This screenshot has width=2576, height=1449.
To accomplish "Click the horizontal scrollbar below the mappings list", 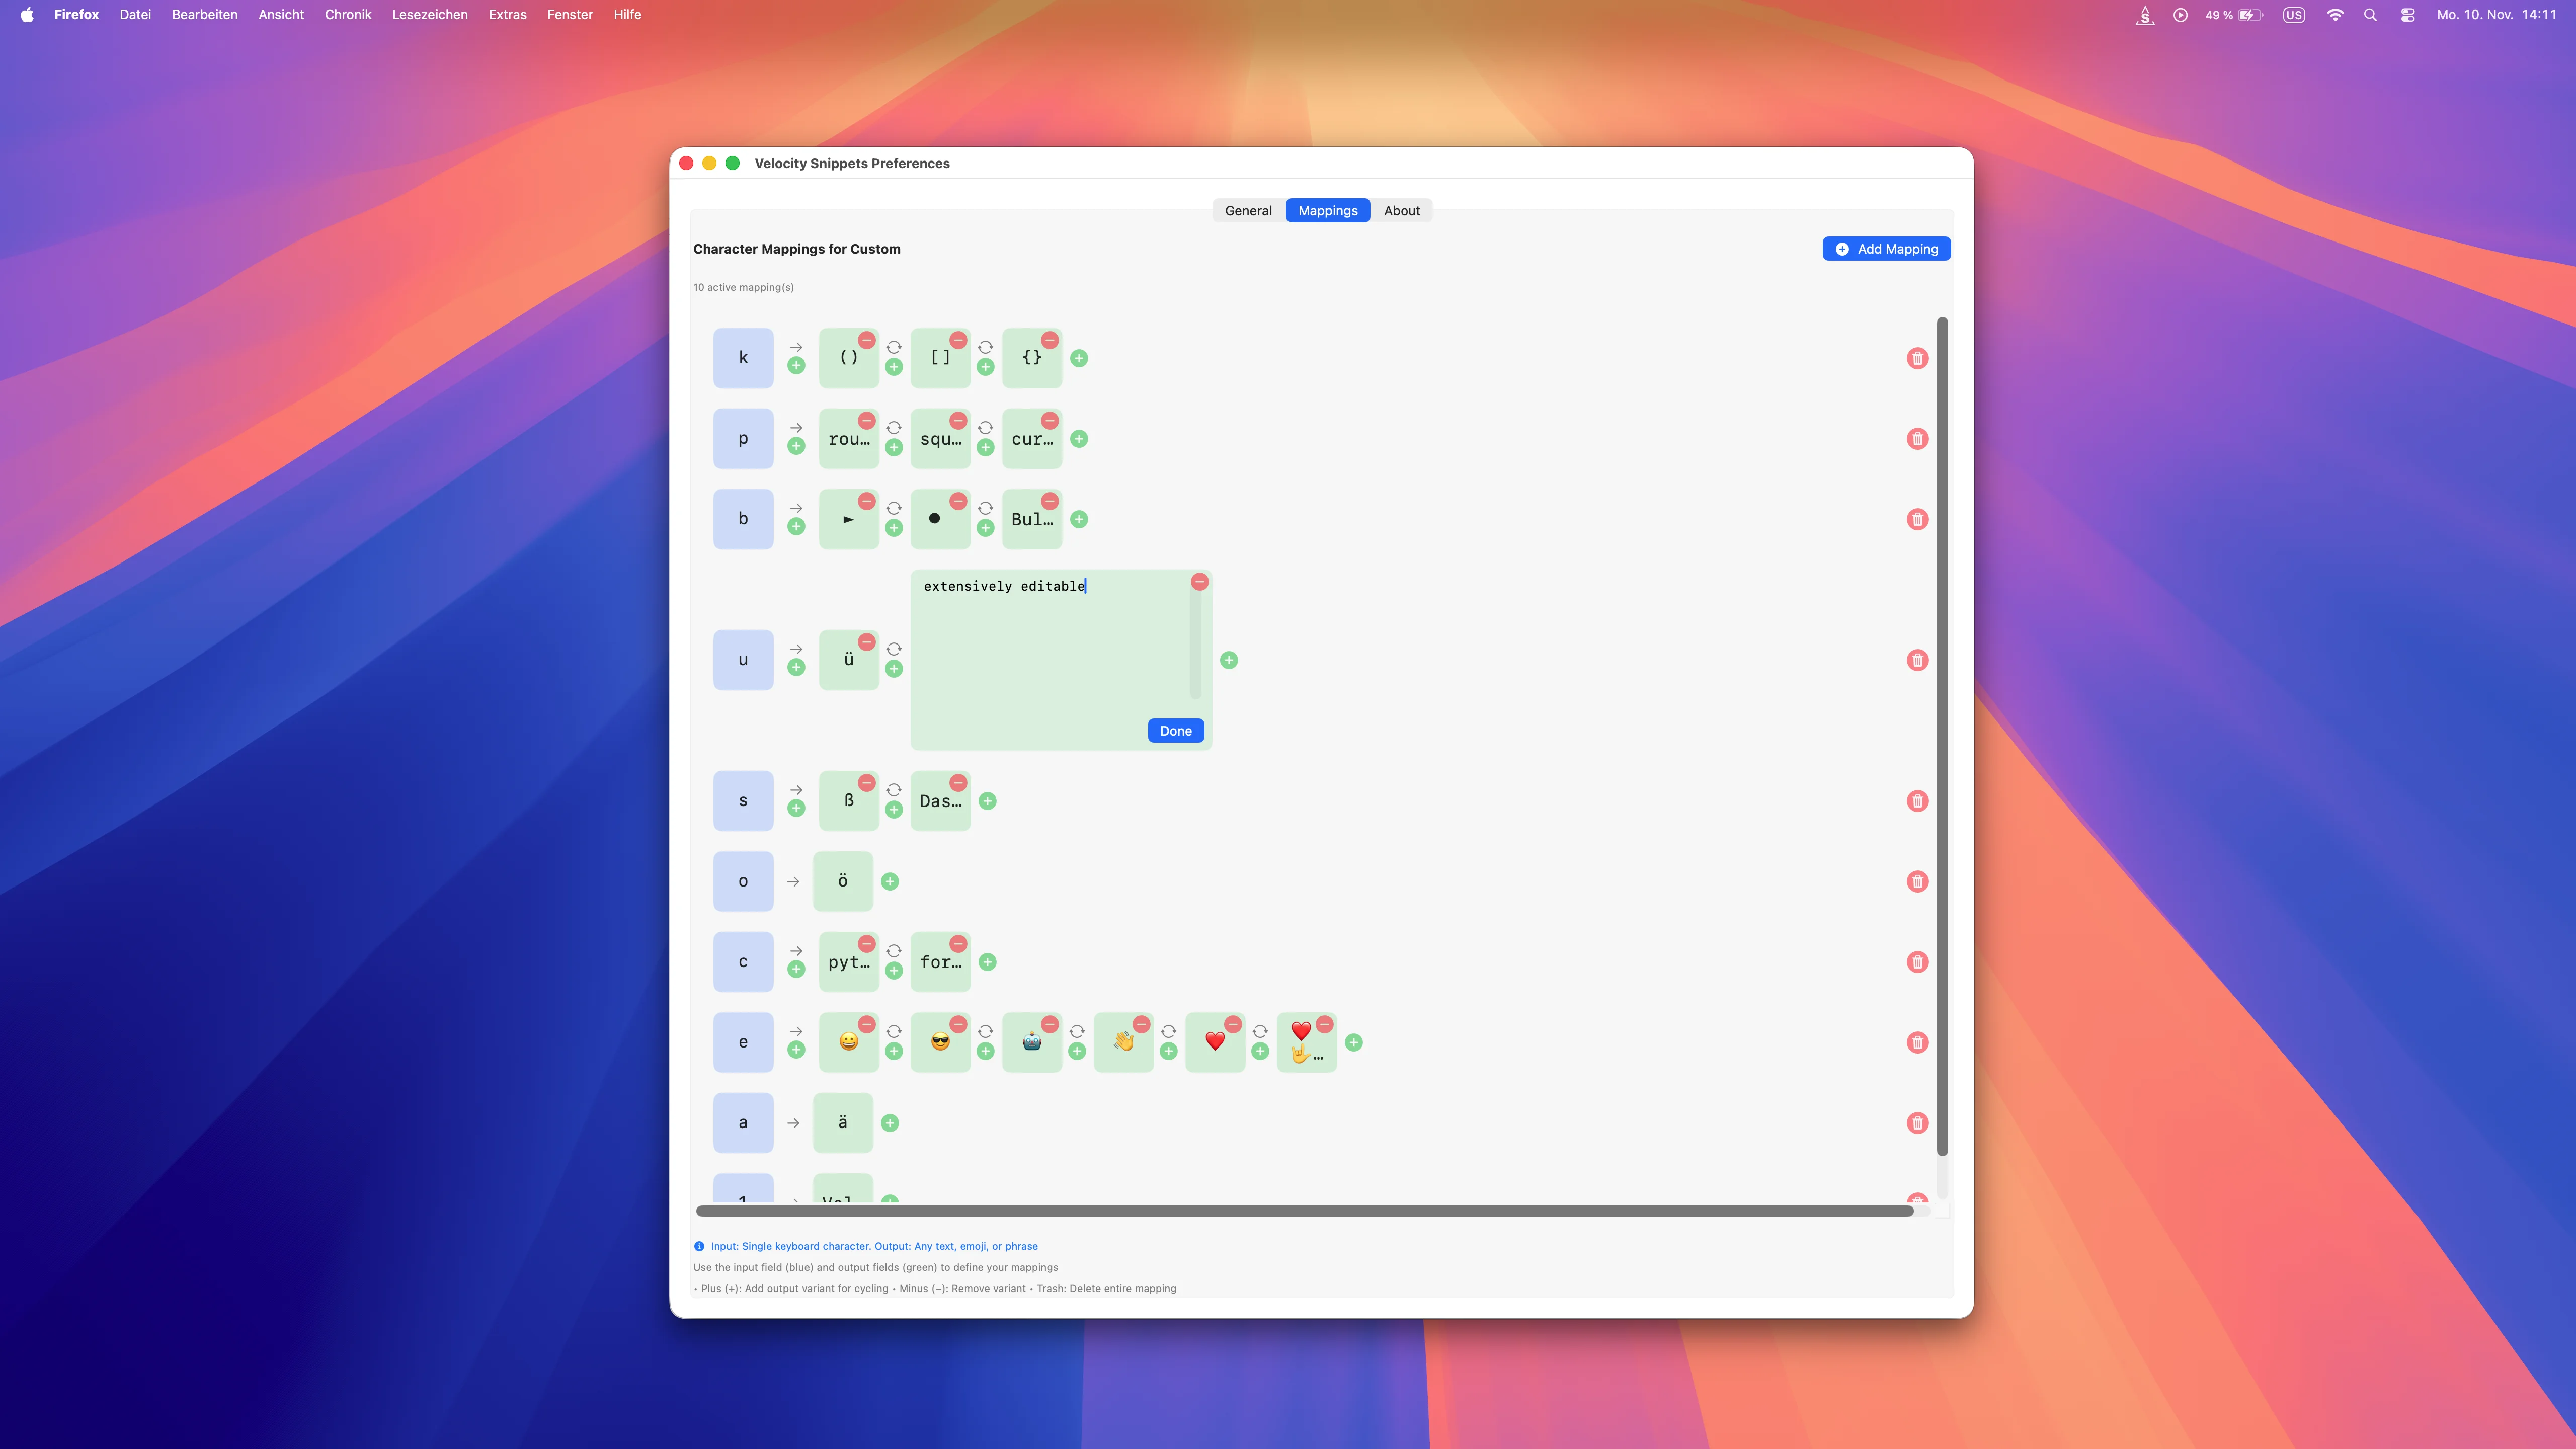I will (x=1300, y=1211).
